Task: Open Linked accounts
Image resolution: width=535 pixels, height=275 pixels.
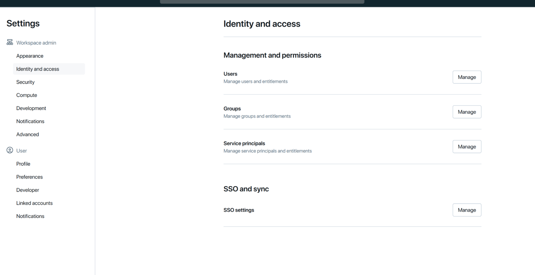Action: (x=35, y=203)
